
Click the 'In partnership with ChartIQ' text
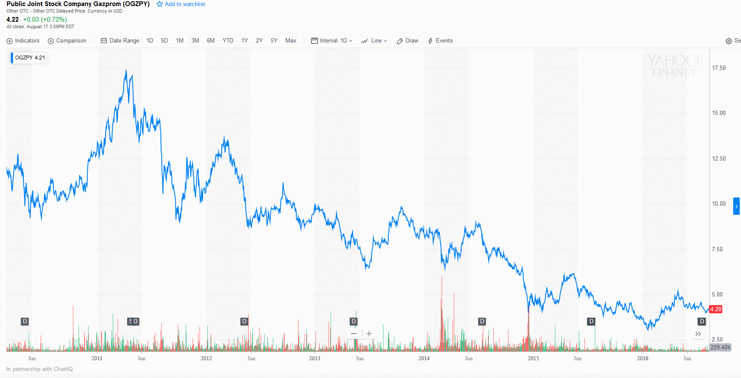[x=39, y=369]
